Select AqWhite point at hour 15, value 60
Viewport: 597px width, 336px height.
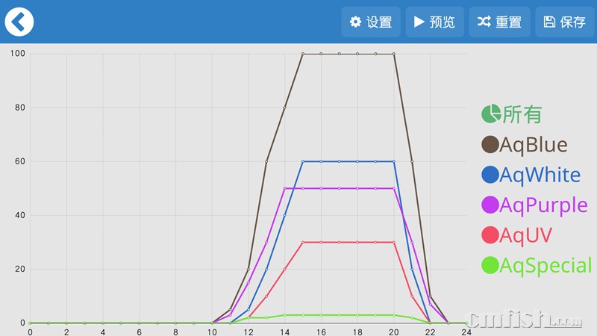303,161
